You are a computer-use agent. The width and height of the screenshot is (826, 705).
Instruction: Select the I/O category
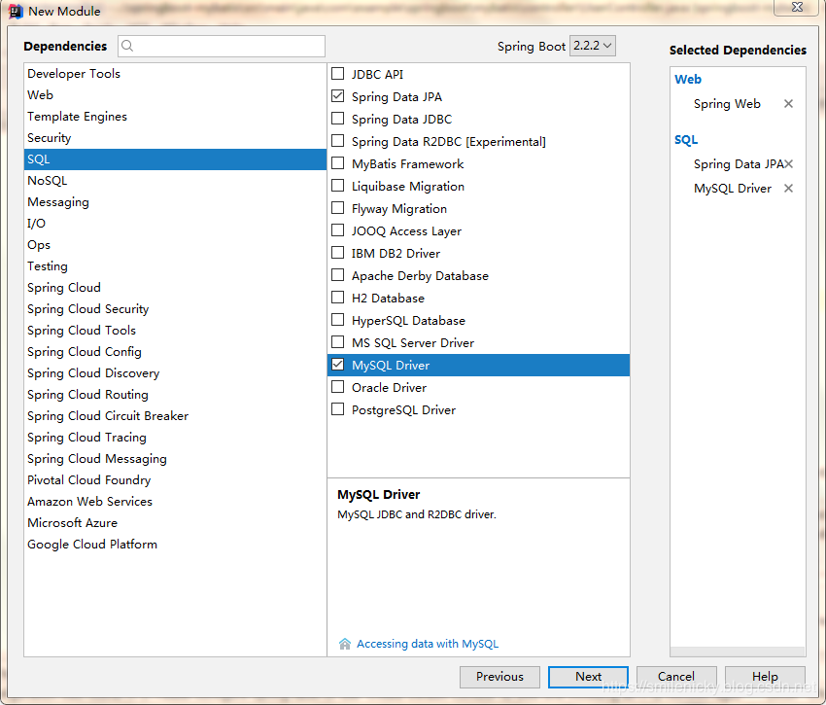[x=175, y=224]
